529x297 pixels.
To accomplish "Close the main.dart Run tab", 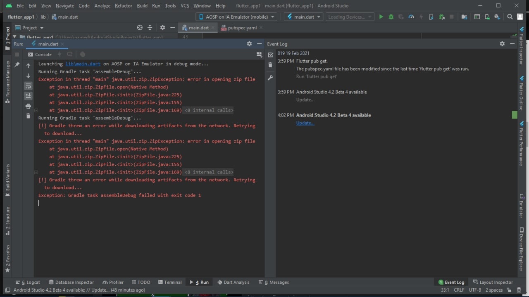I will tap(62, 44).
